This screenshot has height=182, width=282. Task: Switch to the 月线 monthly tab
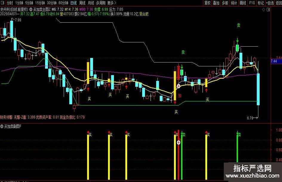91,3
